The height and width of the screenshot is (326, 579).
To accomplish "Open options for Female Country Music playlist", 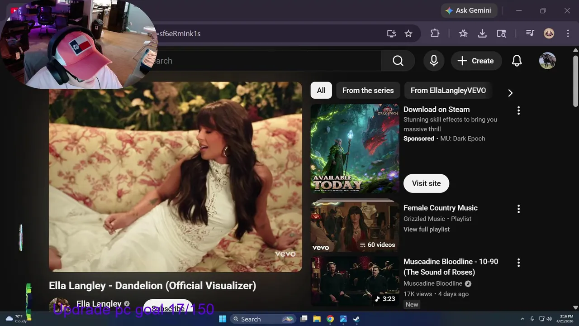I will (518, 209).
